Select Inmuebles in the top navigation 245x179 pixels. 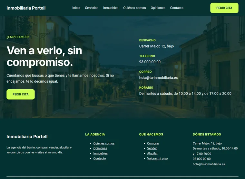pyautogui.click(x=111, y=8)
